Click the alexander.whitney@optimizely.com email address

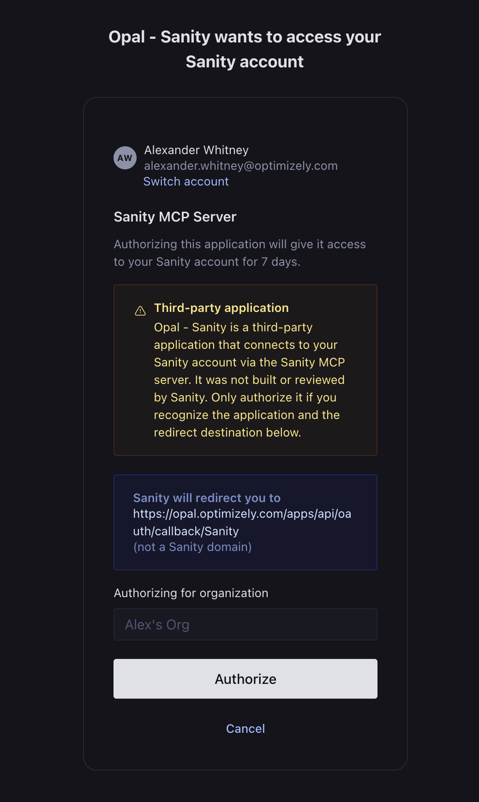point(241,166)
